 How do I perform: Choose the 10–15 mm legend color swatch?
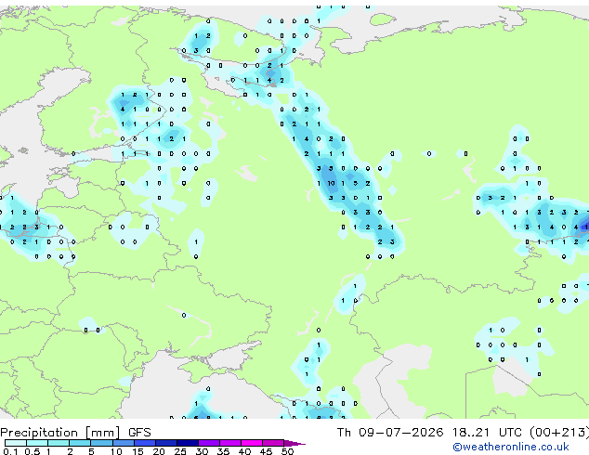tap(124, 443)
